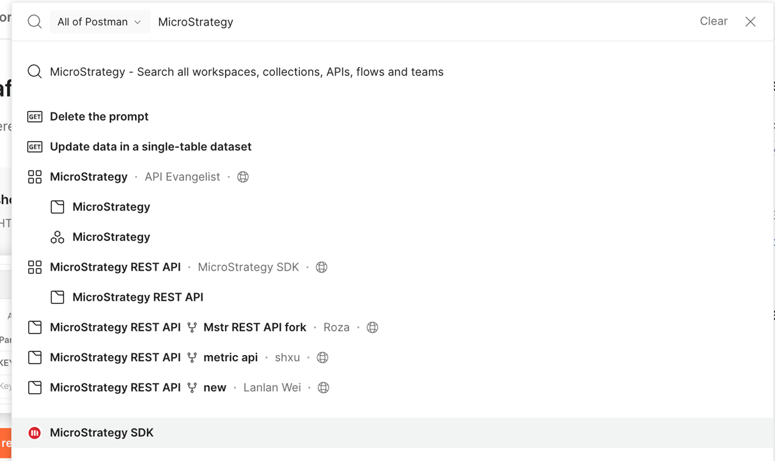Click "Clear" to reset the search
775x461 pixels.
pos(714,21)
